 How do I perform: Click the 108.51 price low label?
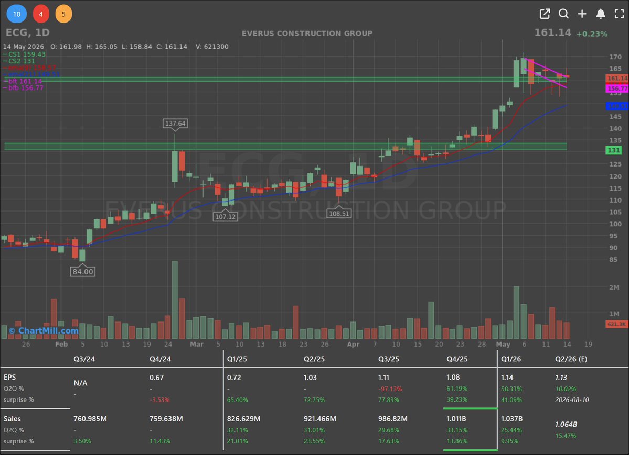(x=339, y=214)
